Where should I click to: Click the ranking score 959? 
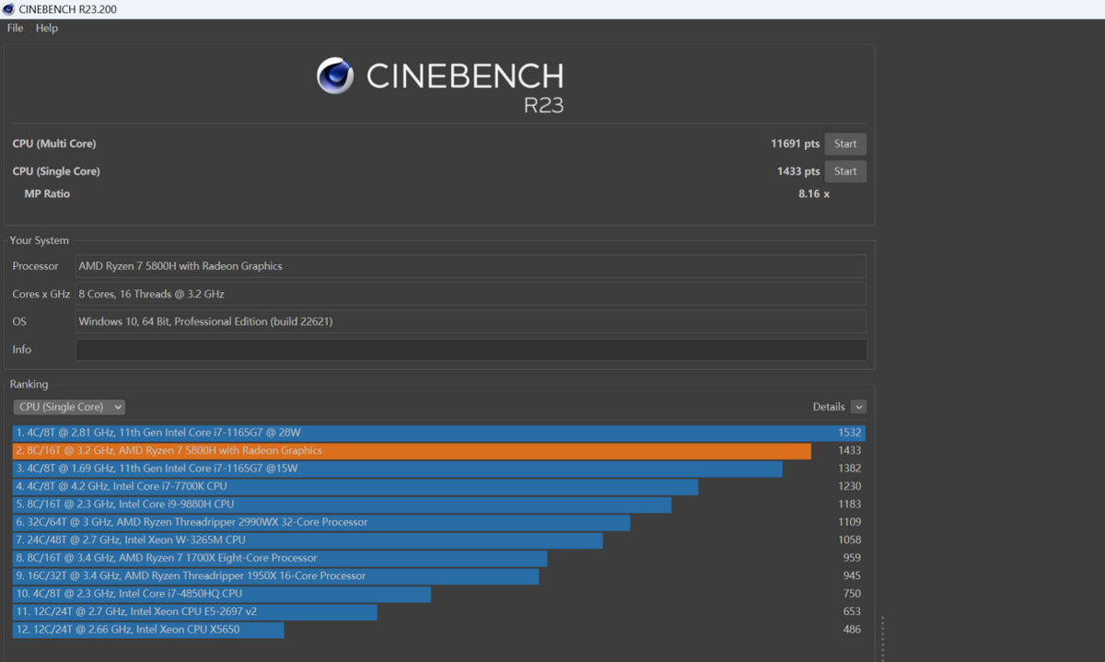(852, 558)
